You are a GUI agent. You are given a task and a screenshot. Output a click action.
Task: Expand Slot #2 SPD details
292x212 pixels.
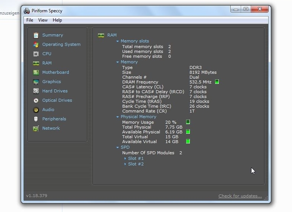click(x=125, y=164)
